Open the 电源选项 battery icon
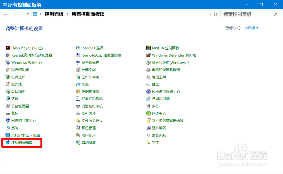Image resolution: width=283 pixels, height=174 pixels. tap(8, 77)
